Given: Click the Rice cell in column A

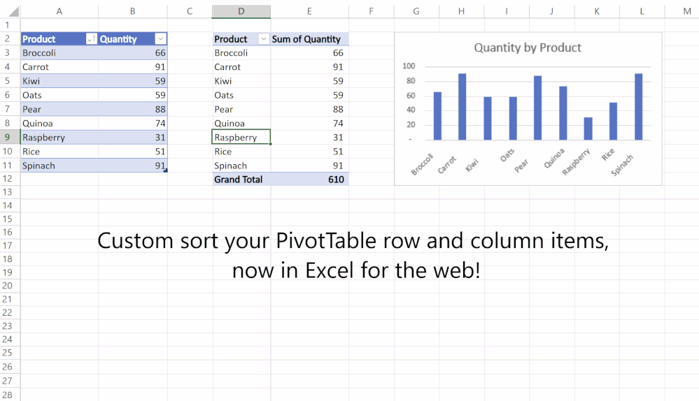Looking at the screenshot, I should [59, 152].
